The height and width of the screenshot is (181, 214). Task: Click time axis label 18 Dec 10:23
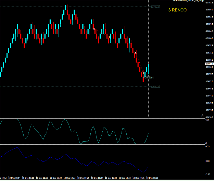70,178
